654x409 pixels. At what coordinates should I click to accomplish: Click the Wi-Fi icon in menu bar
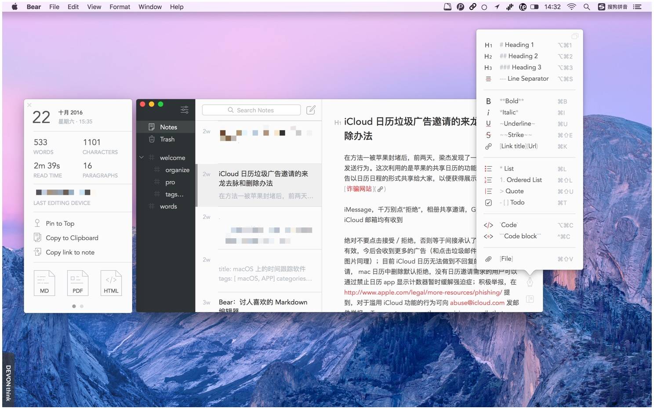pyautogui.click(x=571, y=7)
